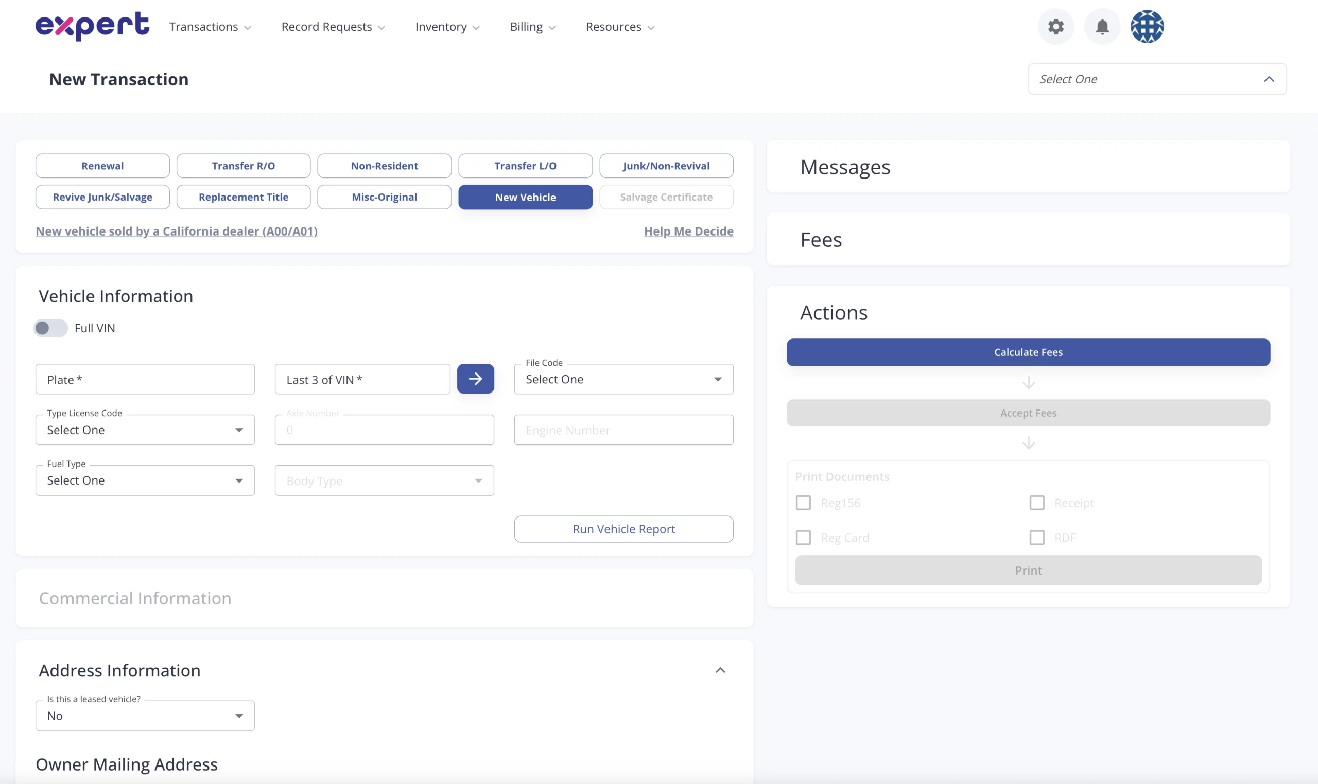Click the Print button

[1028, 570]
